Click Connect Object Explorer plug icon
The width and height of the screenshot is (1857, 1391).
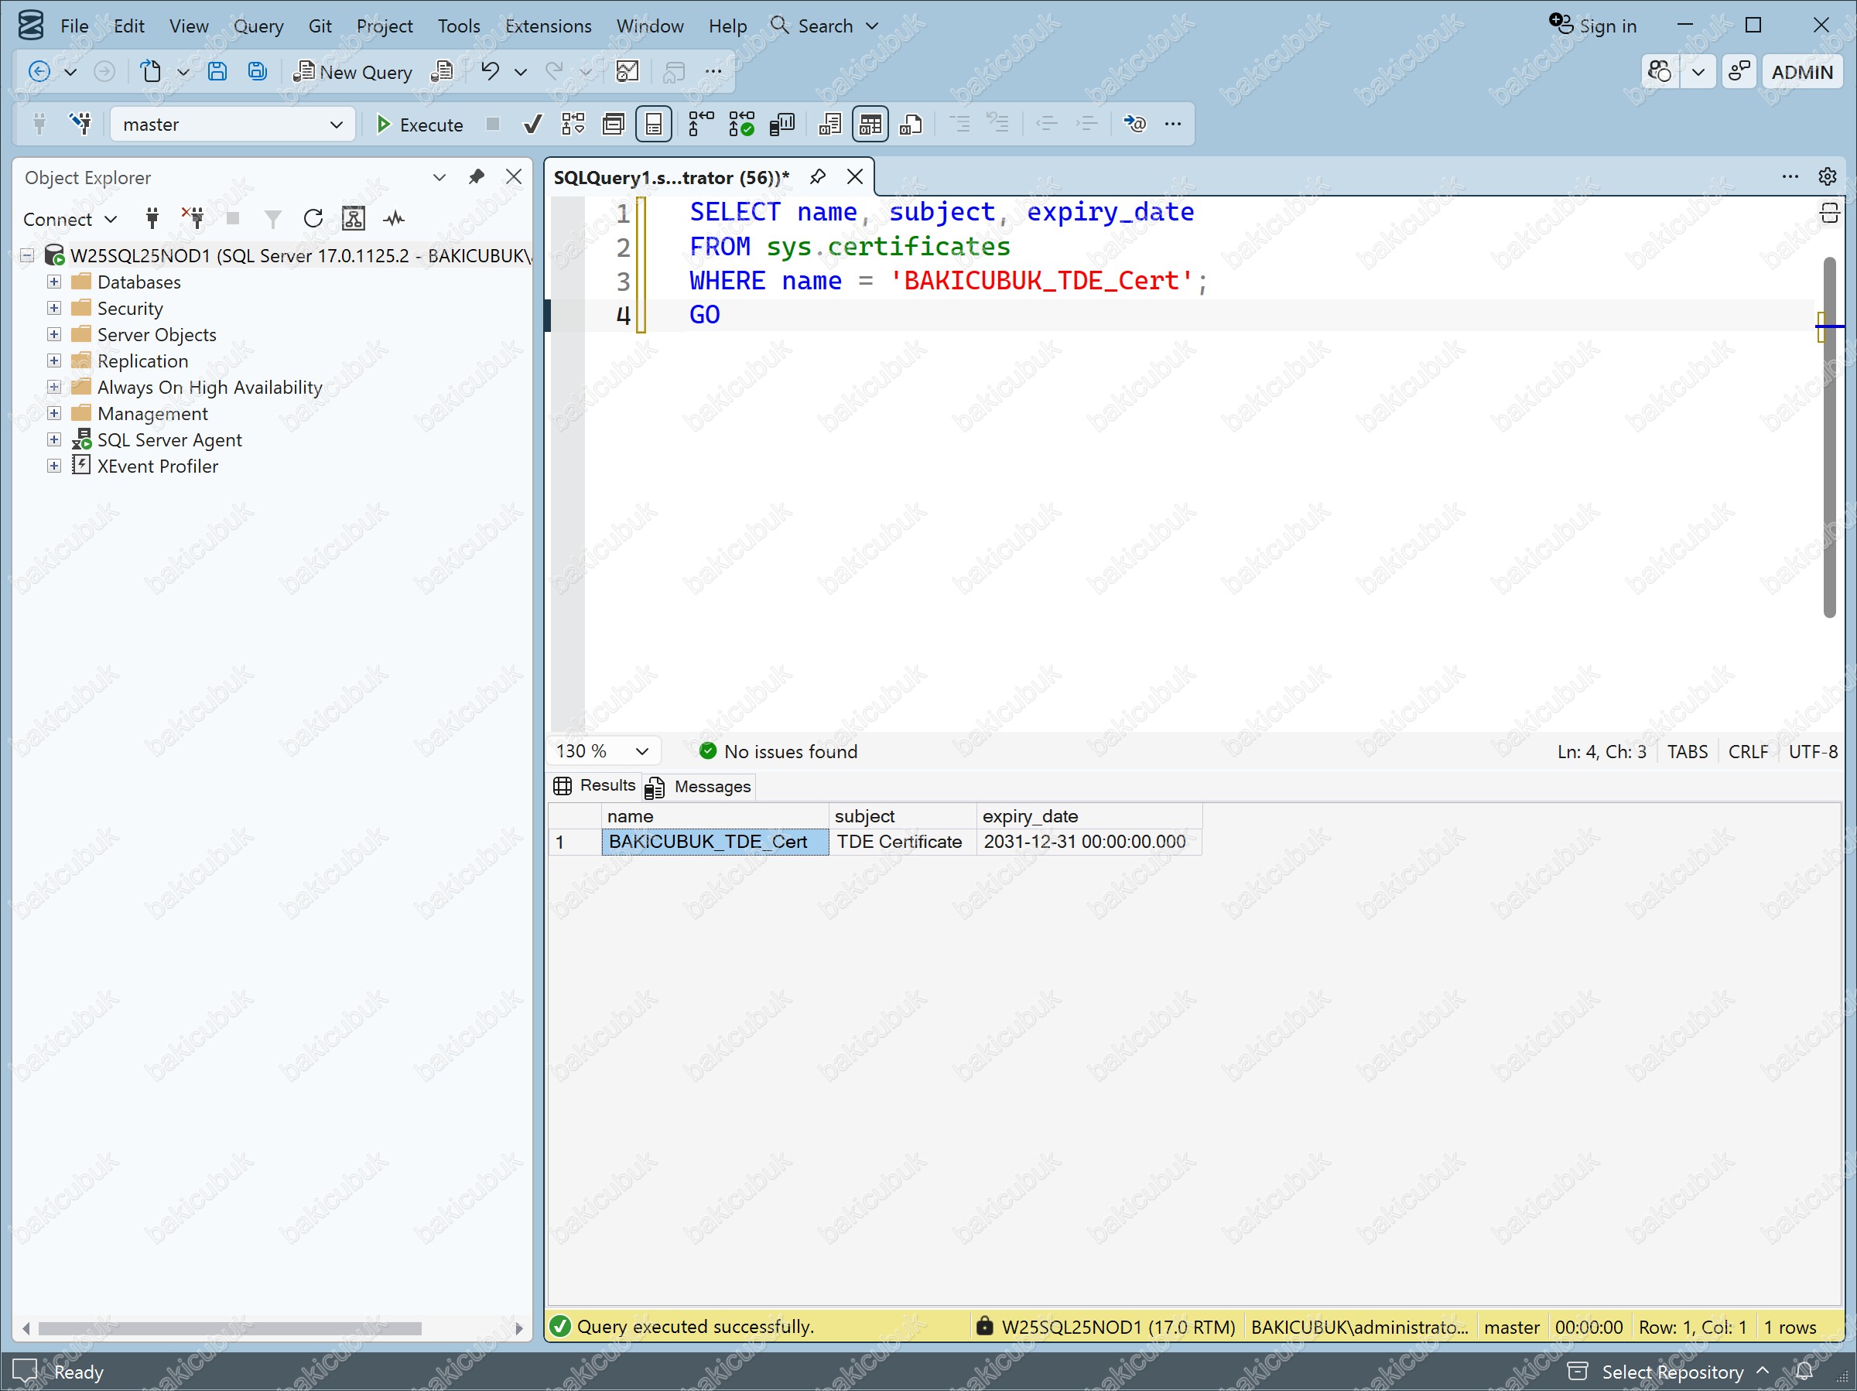[x=152, y=219]
